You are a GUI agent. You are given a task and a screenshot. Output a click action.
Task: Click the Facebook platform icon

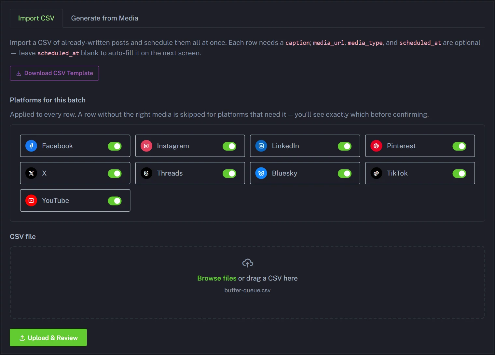point(31,146)
